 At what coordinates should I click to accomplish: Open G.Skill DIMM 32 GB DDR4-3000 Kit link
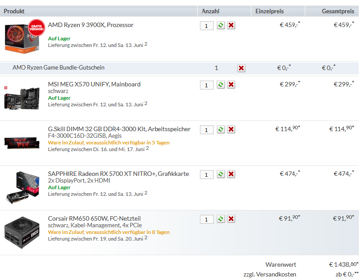coord(119,129)
